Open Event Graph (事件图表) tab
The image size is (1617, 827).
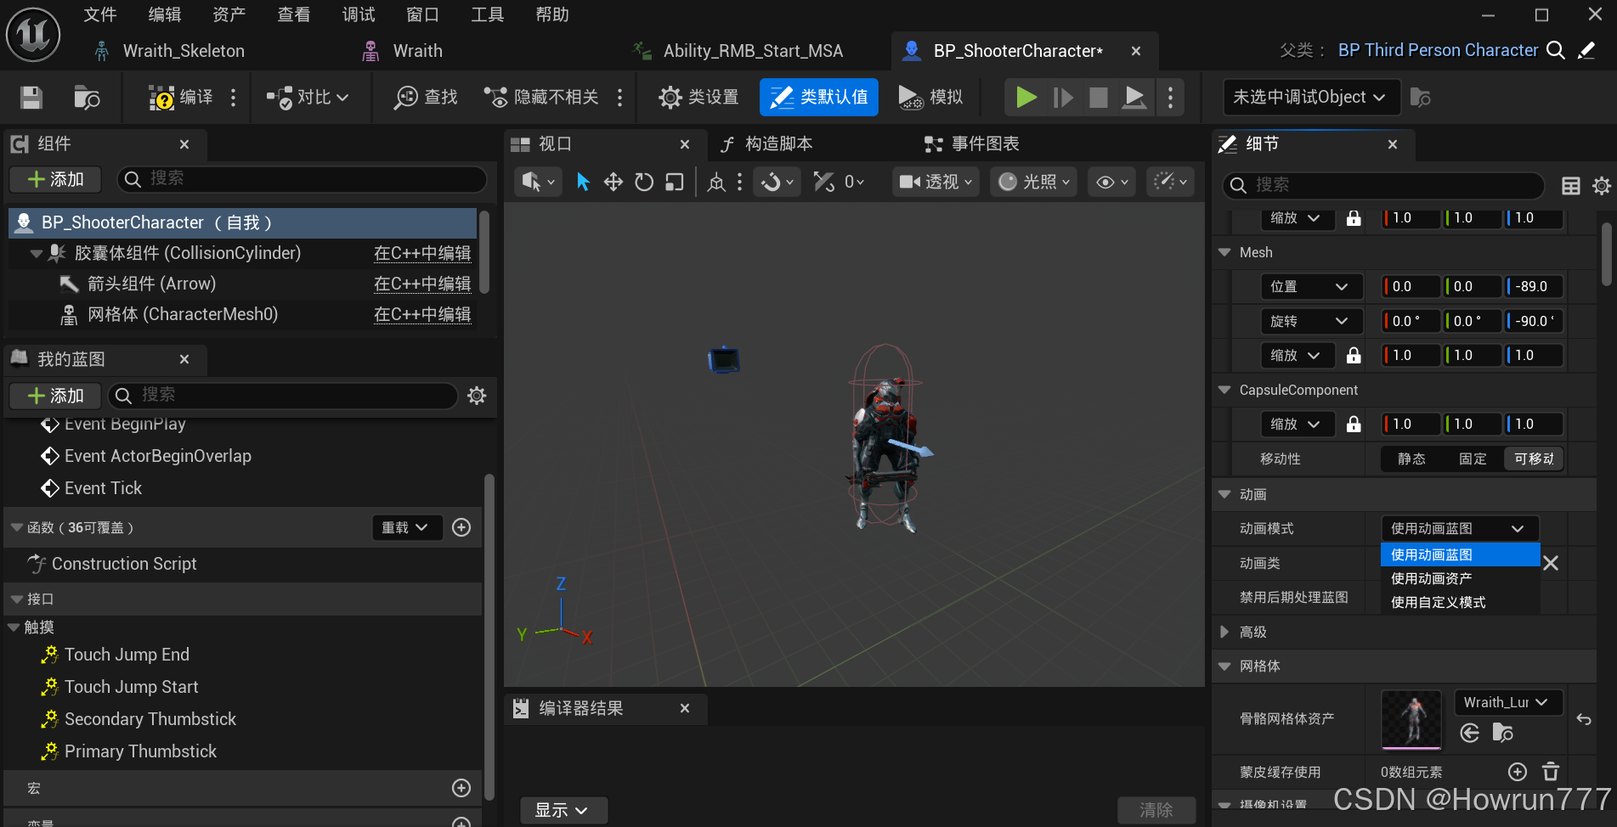point(973,144)
